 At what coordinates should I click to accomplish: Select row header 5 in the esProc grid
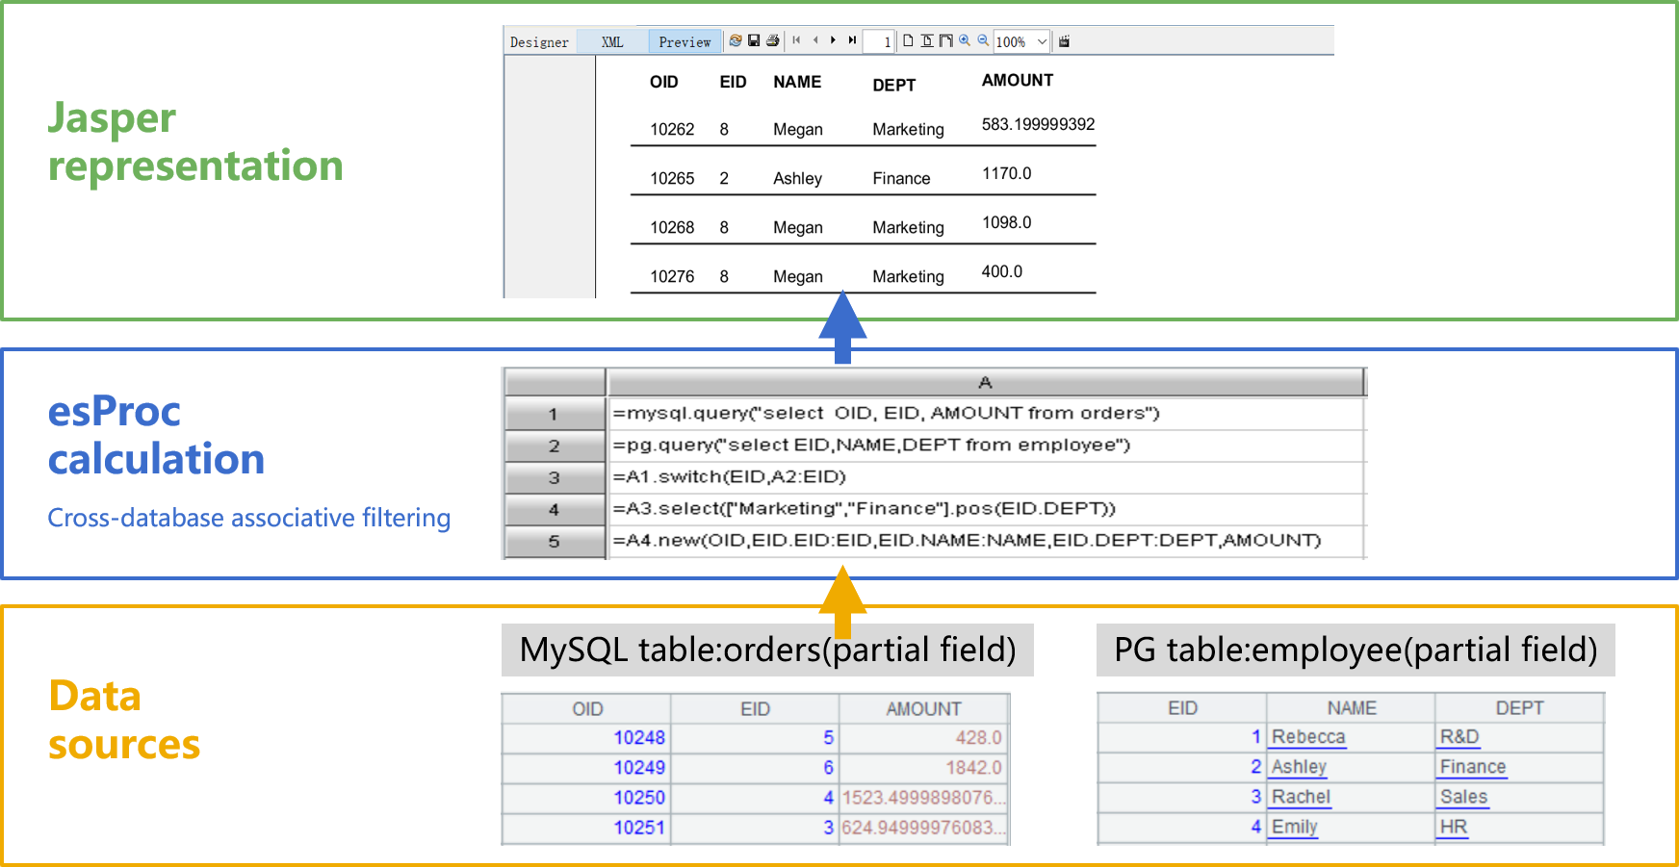pyautogui.click(x=554, y=541)
